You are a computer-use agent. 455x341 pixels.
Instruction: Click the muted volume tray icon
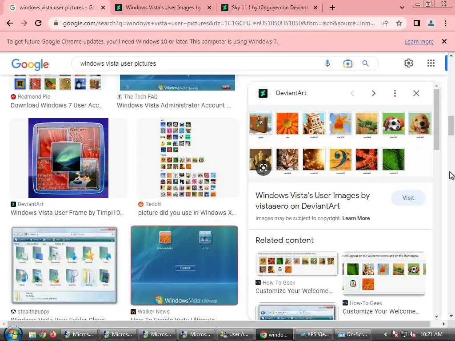point(412,334)
